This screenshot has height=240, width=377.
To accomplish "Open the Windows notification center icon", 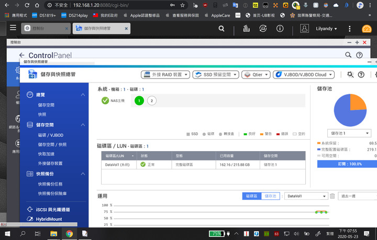I will [x=367, y=234].
